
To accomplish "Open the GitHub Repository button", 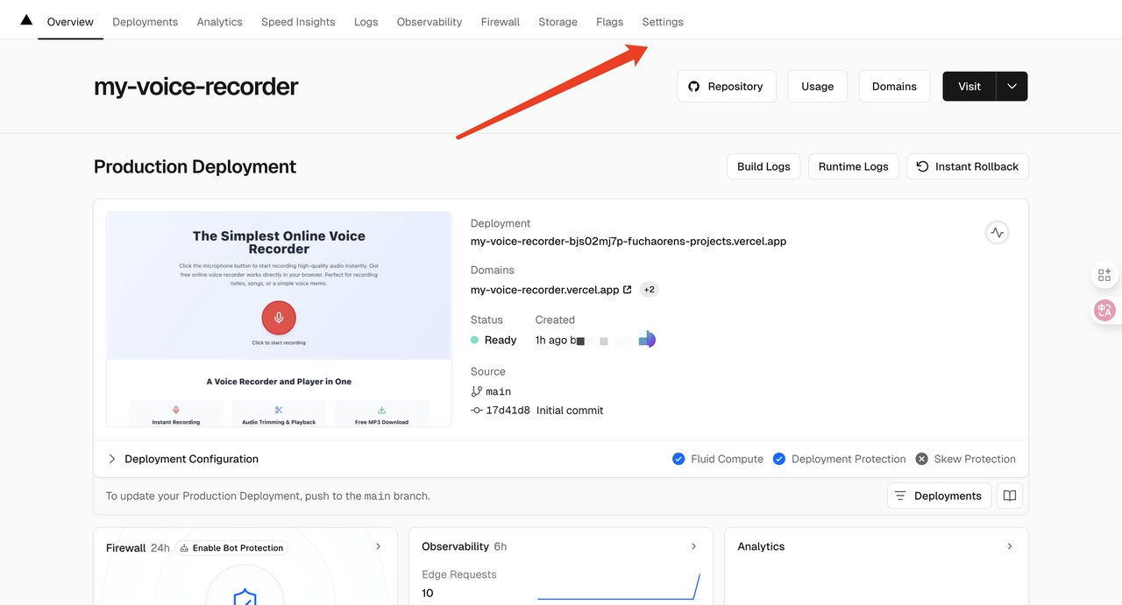I will point(726,87).
